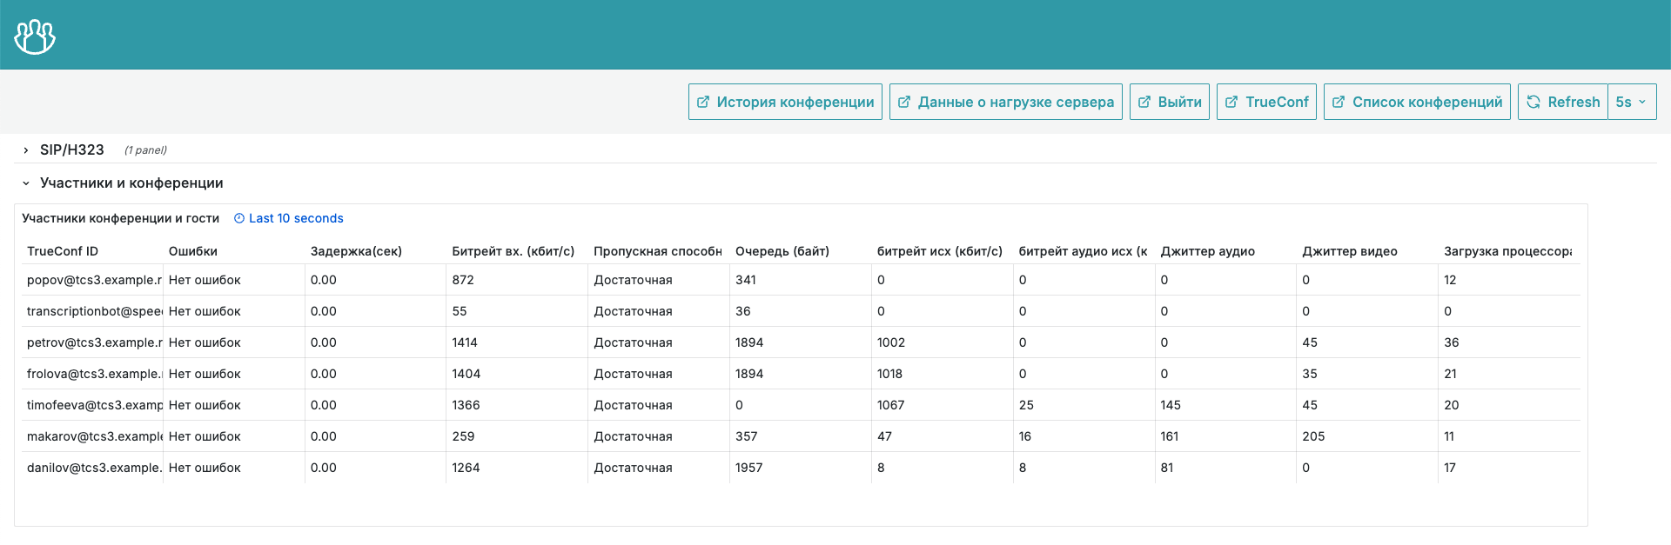Open Список конференций
The image size is (1671, 545).
(x=1417, y=102)
